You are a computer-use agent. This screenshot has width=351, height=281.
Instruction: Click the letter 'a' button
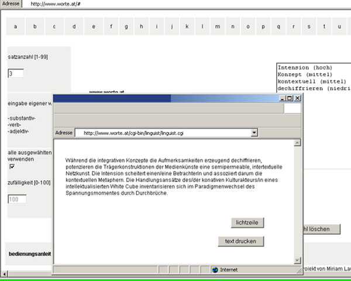15,26
